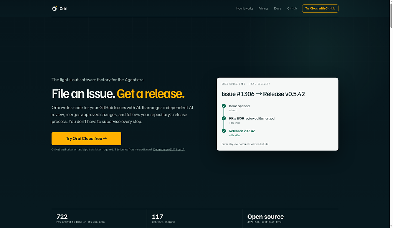Click the 'Issue opened' step text
393x228 pixels.
[239, 106]
